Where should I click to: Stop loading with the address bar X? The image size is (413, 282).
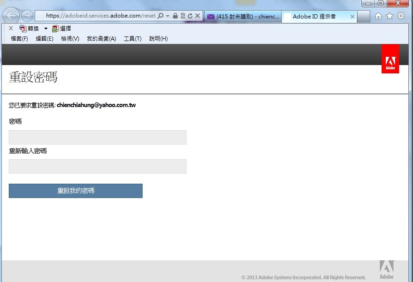tap(198, 16)
